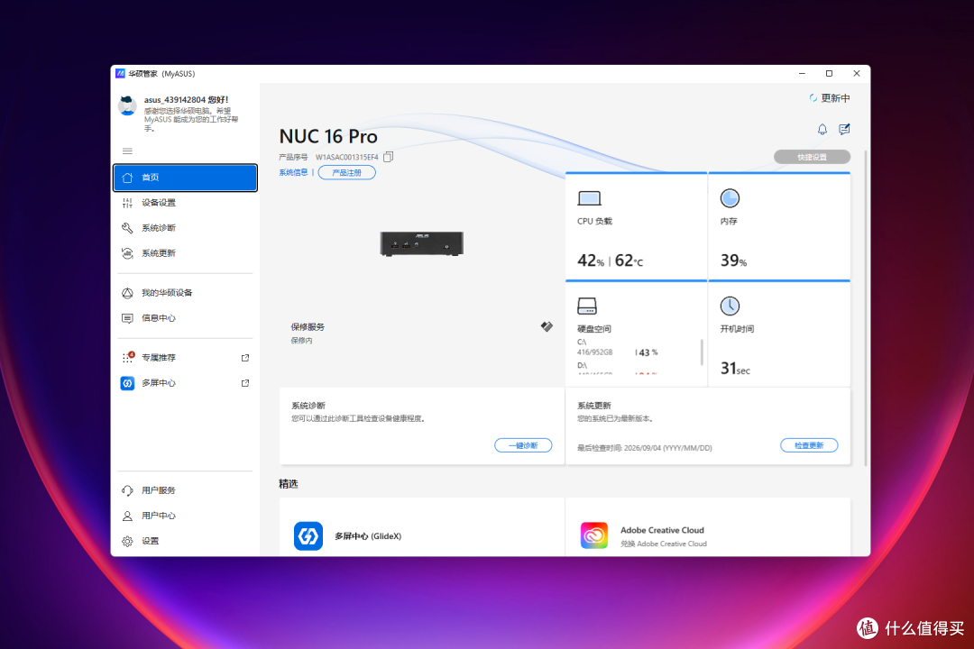Click the blue 多屏中心 sidebar icon
This screenshot has height=649, width=974.
[x=127, y=383]
